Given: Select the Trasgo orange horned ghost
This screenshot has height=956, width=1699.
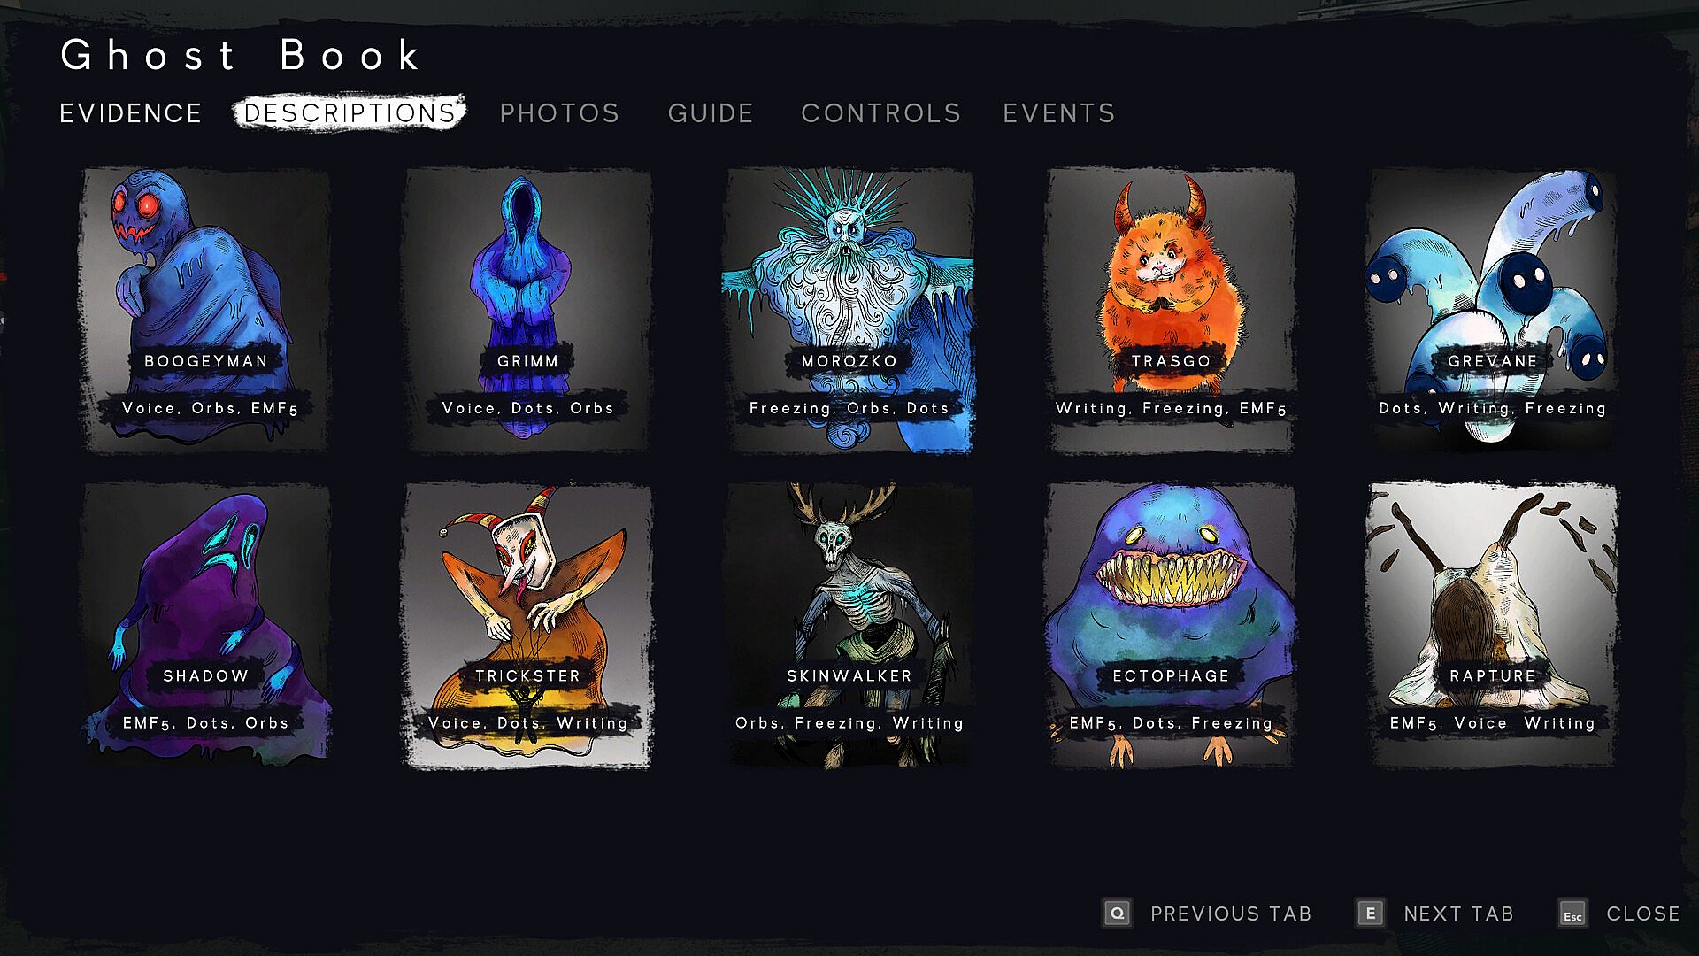Looking at the screenshot, I should 1171,310.
